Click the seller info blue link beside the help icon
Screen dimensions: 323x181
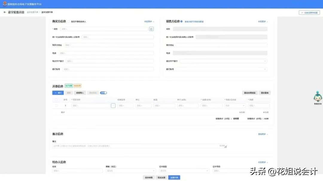pos(194,22)
